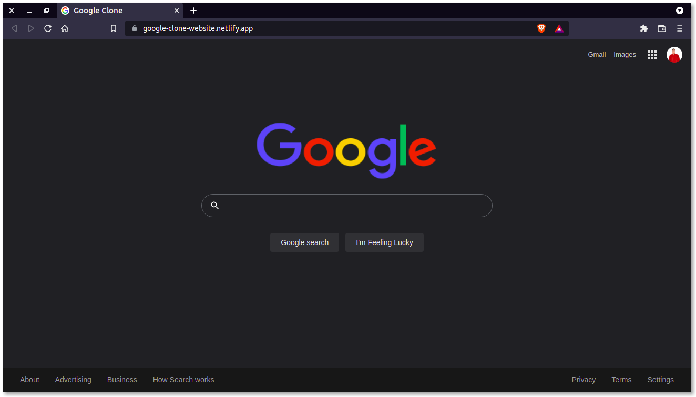The width and height of the screenshot is (696, 397).
Task: Reload the page with the refresh icon
Action: (48, 28)
